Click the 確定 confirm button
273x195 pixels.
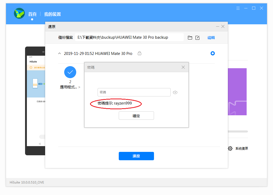click(x=136, y=116)
